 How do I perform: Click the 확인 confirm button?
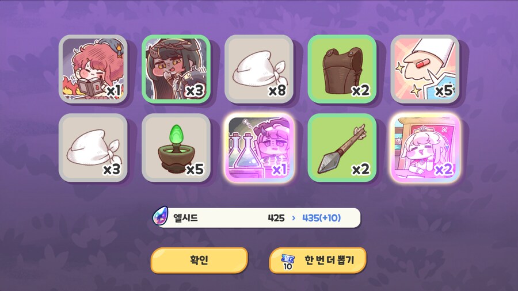pos(199,261)
